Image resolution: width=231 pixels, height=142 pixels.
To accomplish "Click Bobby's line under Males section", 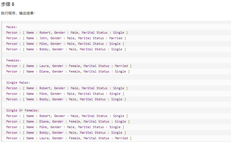I will (66, 49).
